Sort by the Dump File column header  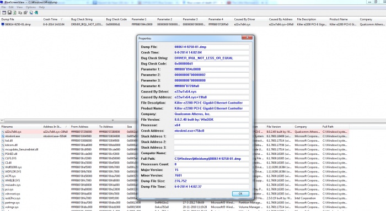click(21, 19)
